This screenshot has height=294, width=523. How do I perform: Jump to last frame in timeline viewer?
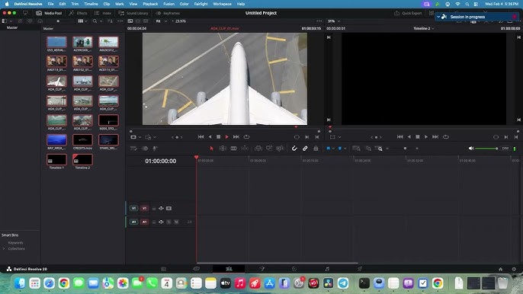pos(435,136)
